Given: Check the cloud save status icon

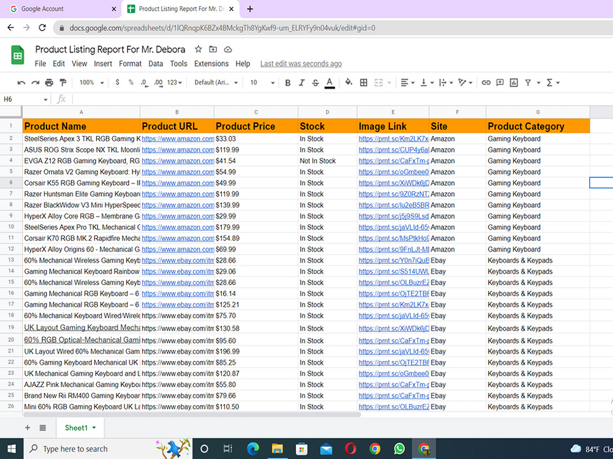Looking at the screenshot, I should point(228,50).
